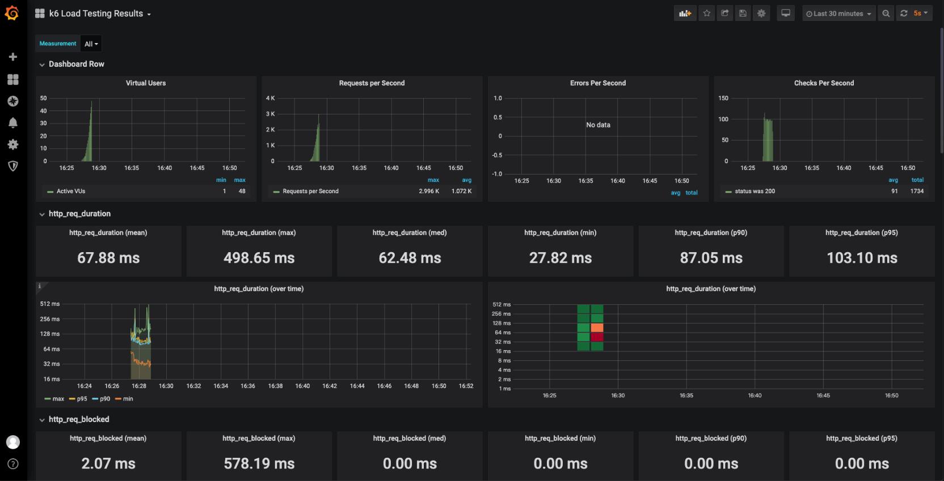Screen dimensions: 944x481
Task: Click the http_req_blocked (max) 578.19 ms value
Action: pos(259,464)
